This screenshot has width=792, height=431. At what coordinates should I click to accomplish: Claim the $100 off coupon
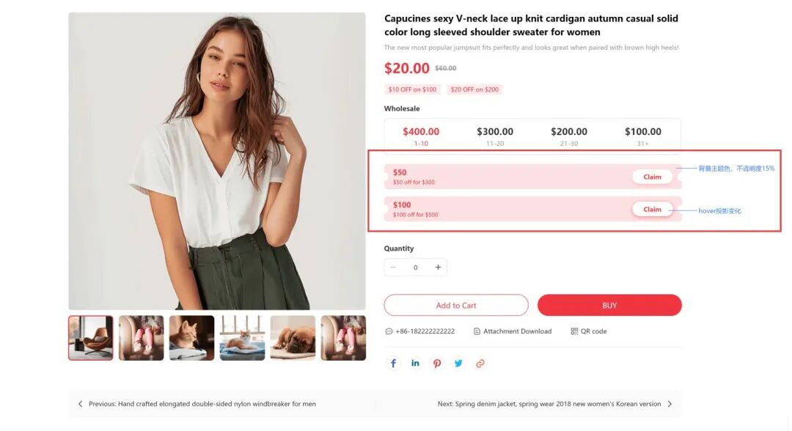point(652,210)
